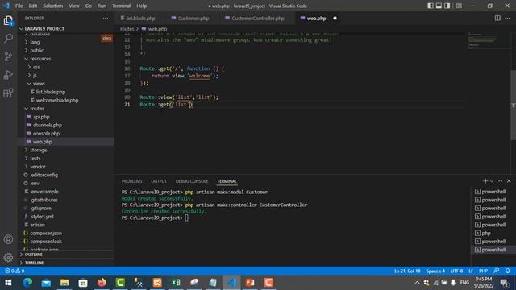
Task: Open the terminal launch profile dropdown
Action: 492,181
